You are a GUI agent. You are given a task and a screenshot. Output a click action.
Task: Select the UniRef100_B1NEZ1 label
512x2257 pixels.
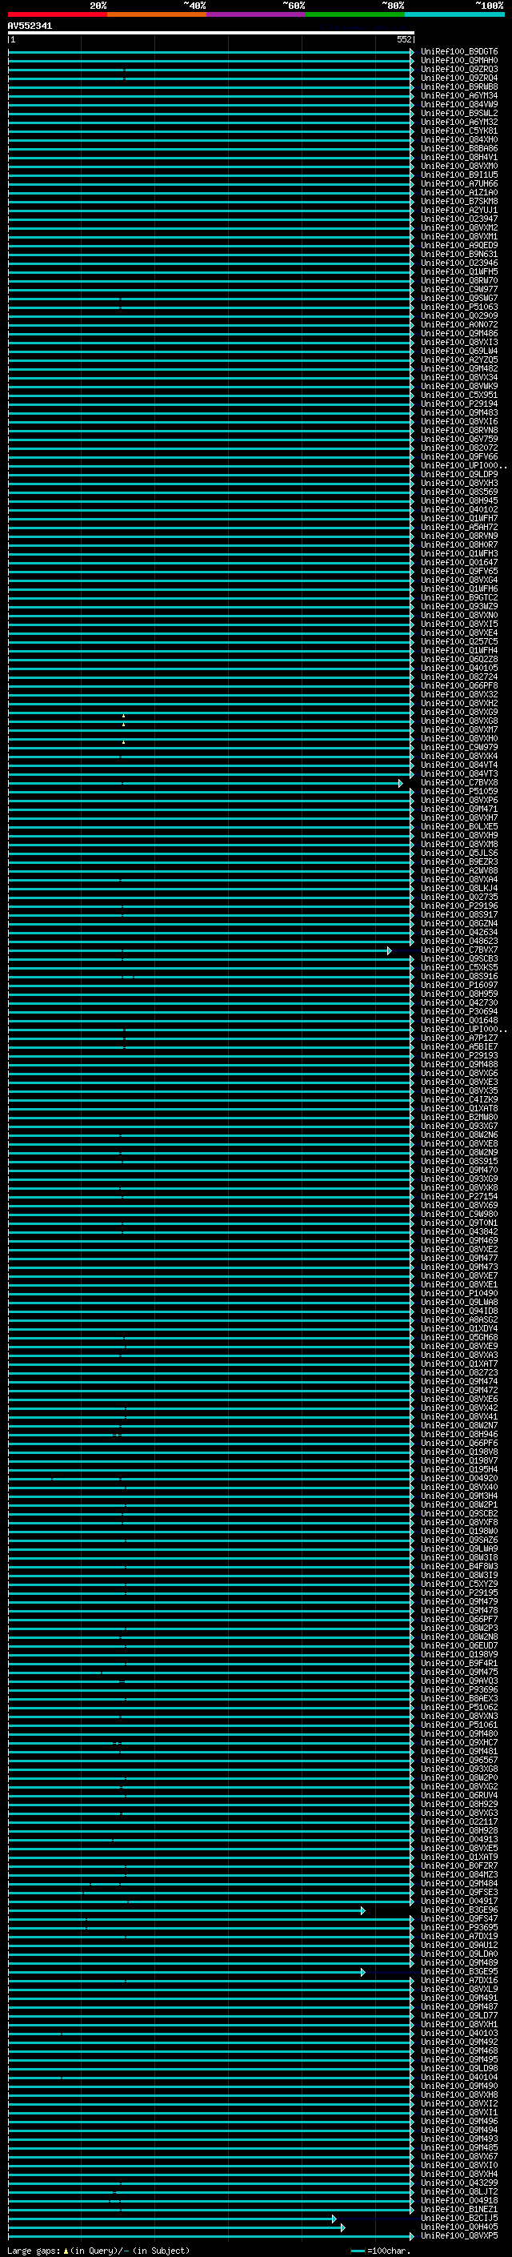pyautogui.click(x=459, y=2210)
